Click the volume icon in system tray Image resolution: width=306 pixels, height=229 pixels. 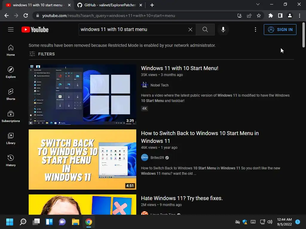(270, 222)
